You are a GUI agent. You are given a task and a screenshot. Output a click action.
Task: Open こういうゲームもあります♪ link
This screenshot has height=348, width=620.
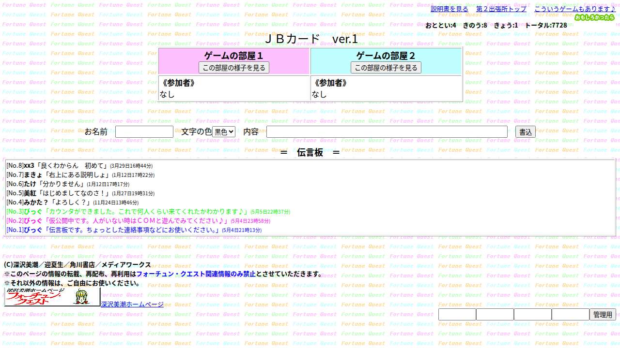(x=575, y=9)
